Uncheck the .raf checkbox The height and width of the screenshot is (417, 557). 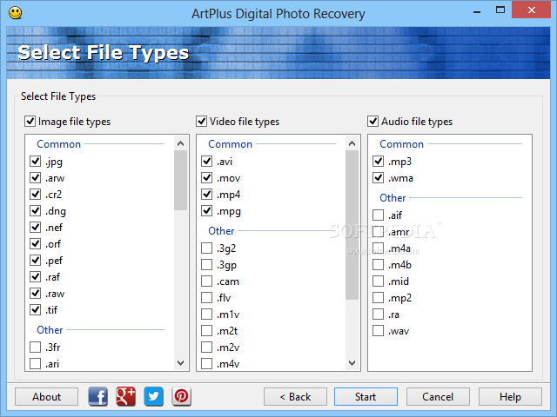35,276
